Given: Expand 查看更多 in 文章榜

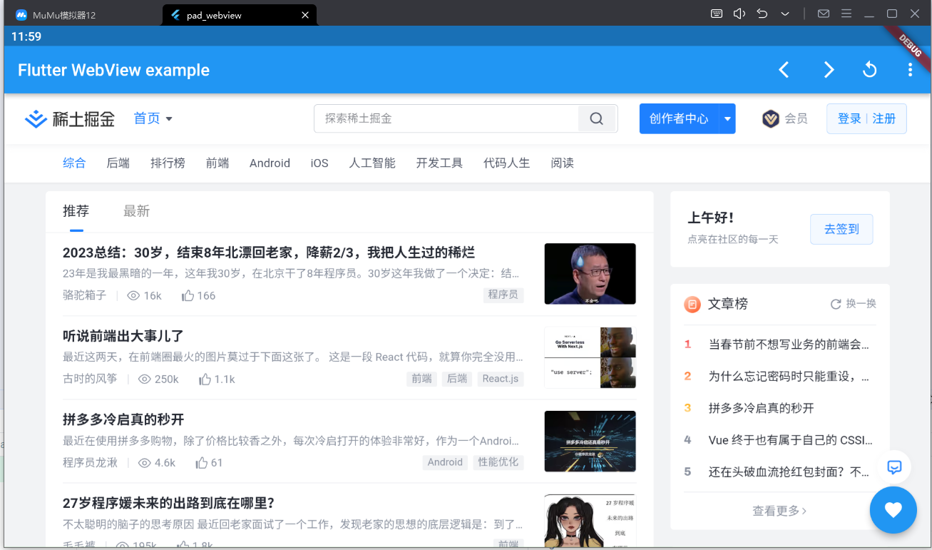Looking at the screenshot, I should coord(779,511).
